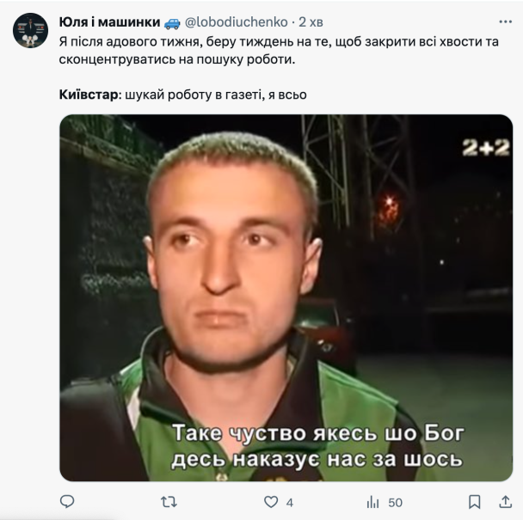Repost this tweet using the retweet icon
This screenshot has width=523, height=520.
(169, 502)
